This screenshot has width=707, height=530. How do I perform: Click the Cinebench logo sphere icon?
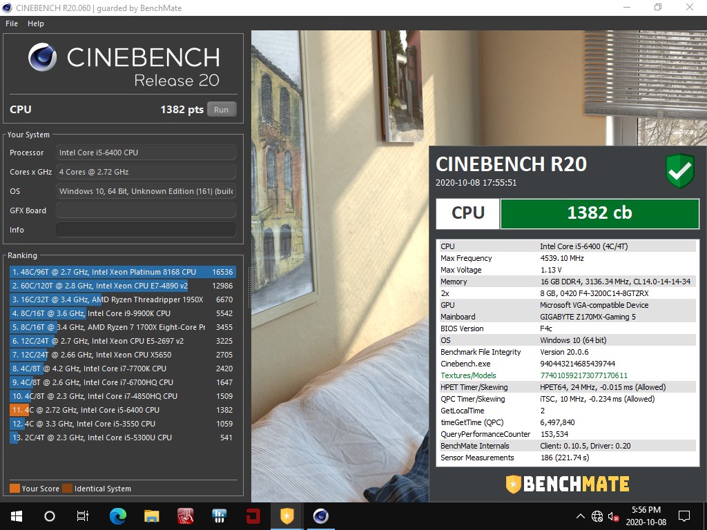coord(42,57)
